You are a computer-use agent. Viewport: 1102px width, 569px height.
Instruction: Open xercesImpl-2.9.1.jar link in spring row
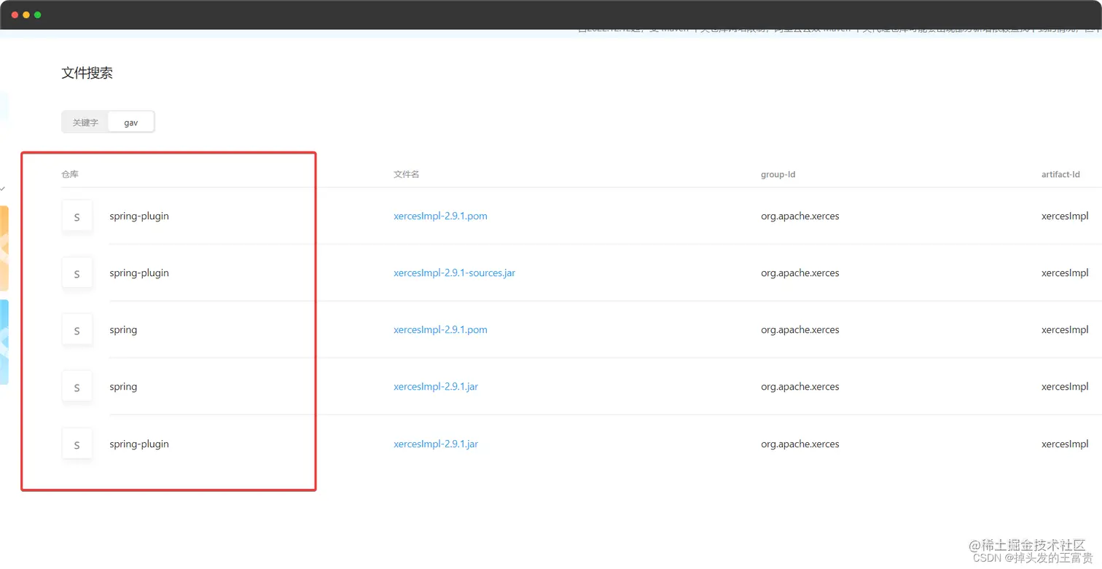coord(436,387)
